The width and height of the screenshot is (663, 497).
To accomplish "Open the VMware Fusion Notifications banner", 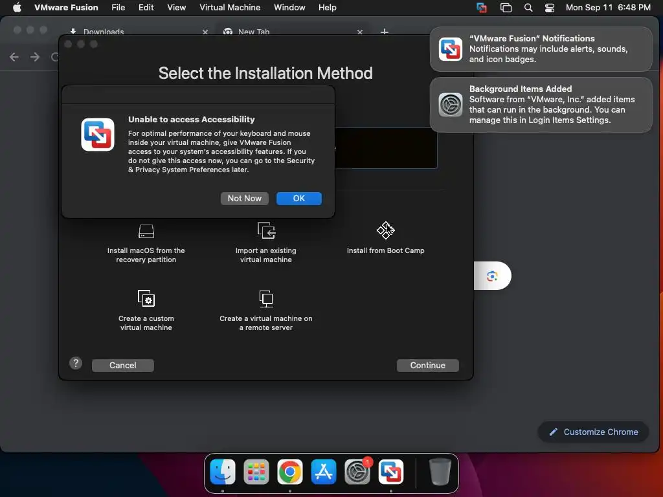I will [x=541, y=49].
